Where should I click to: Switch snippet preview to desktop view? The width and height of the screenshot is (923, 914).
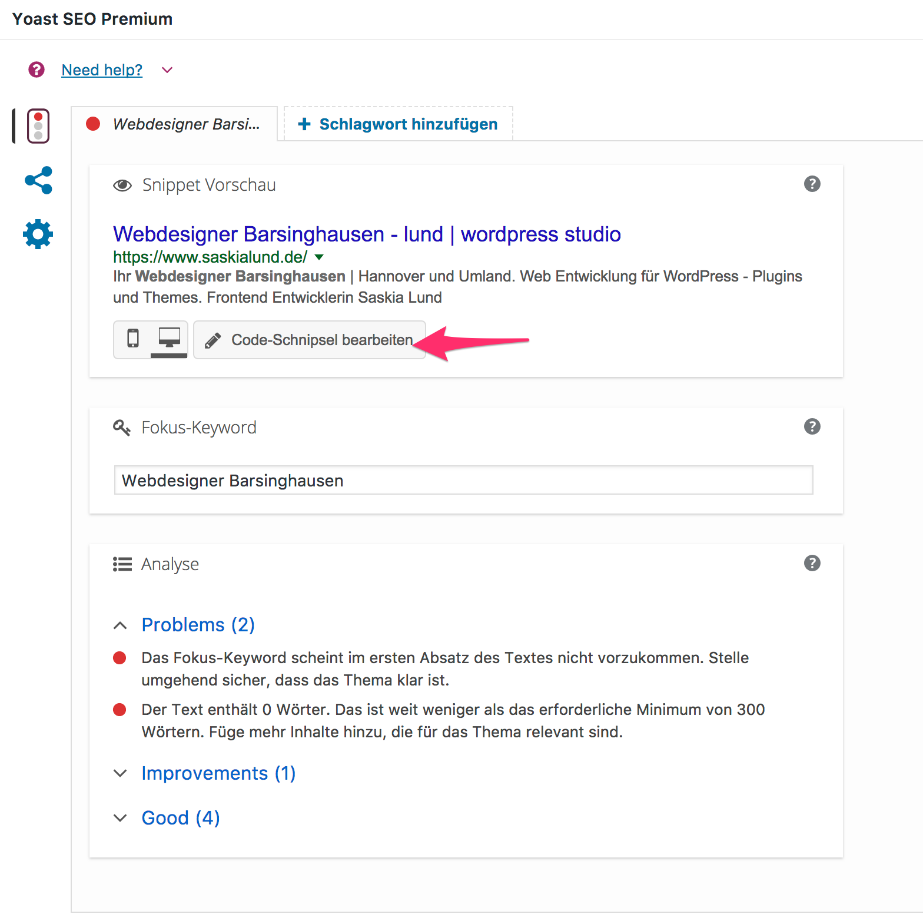[169, 339]
